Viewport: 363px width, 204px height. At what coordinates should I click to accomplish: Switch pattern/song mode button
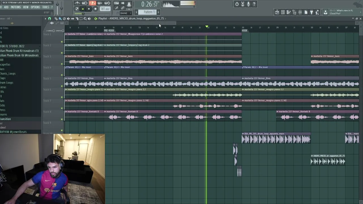coord(77,9)
